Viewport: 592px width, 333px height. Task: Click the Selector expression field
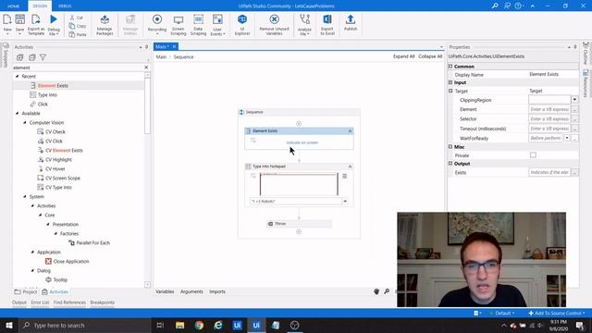[x=549, y=119]
